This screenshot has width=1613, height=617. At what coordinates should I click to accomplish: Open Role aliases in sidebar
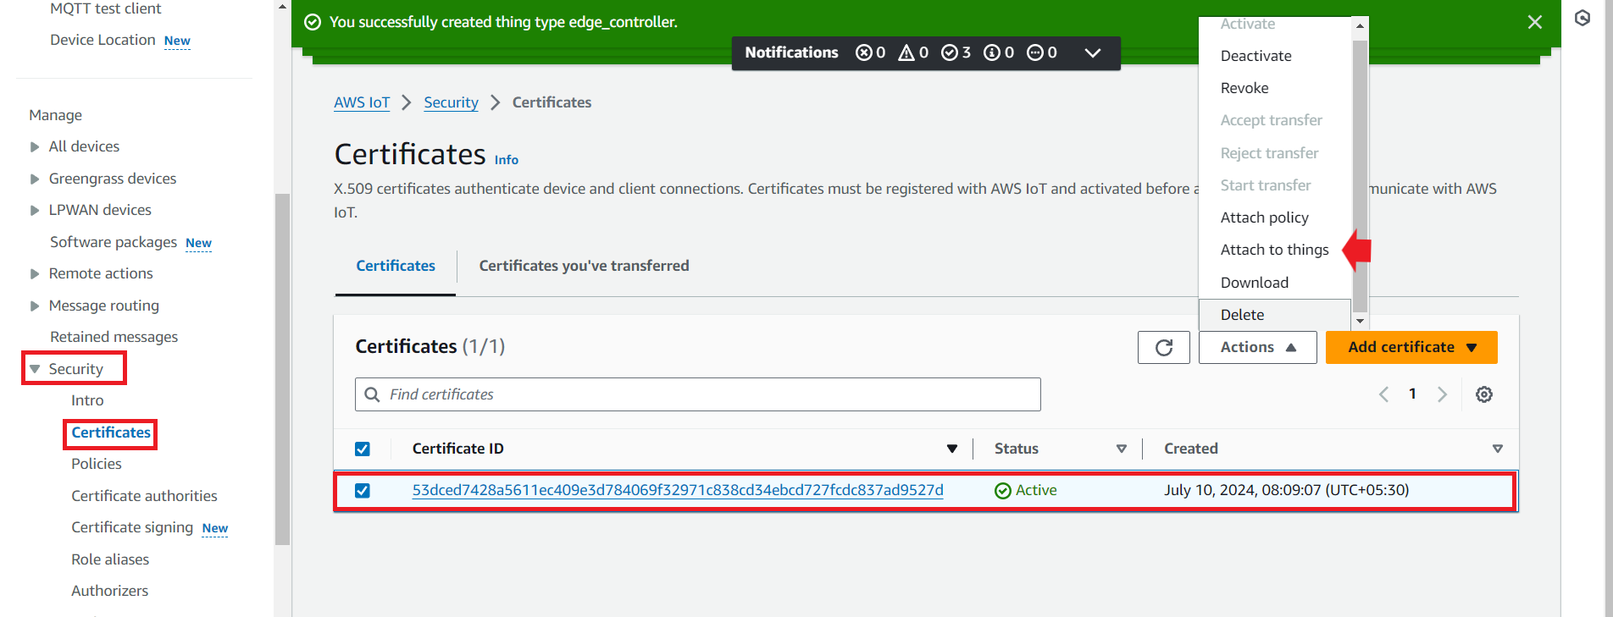tap(110, 559)
